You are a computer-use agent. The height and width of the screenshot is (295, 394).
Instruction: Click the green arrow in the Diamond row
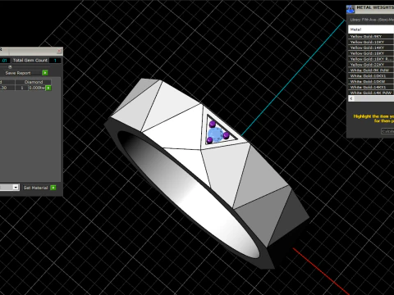(48, 88)
